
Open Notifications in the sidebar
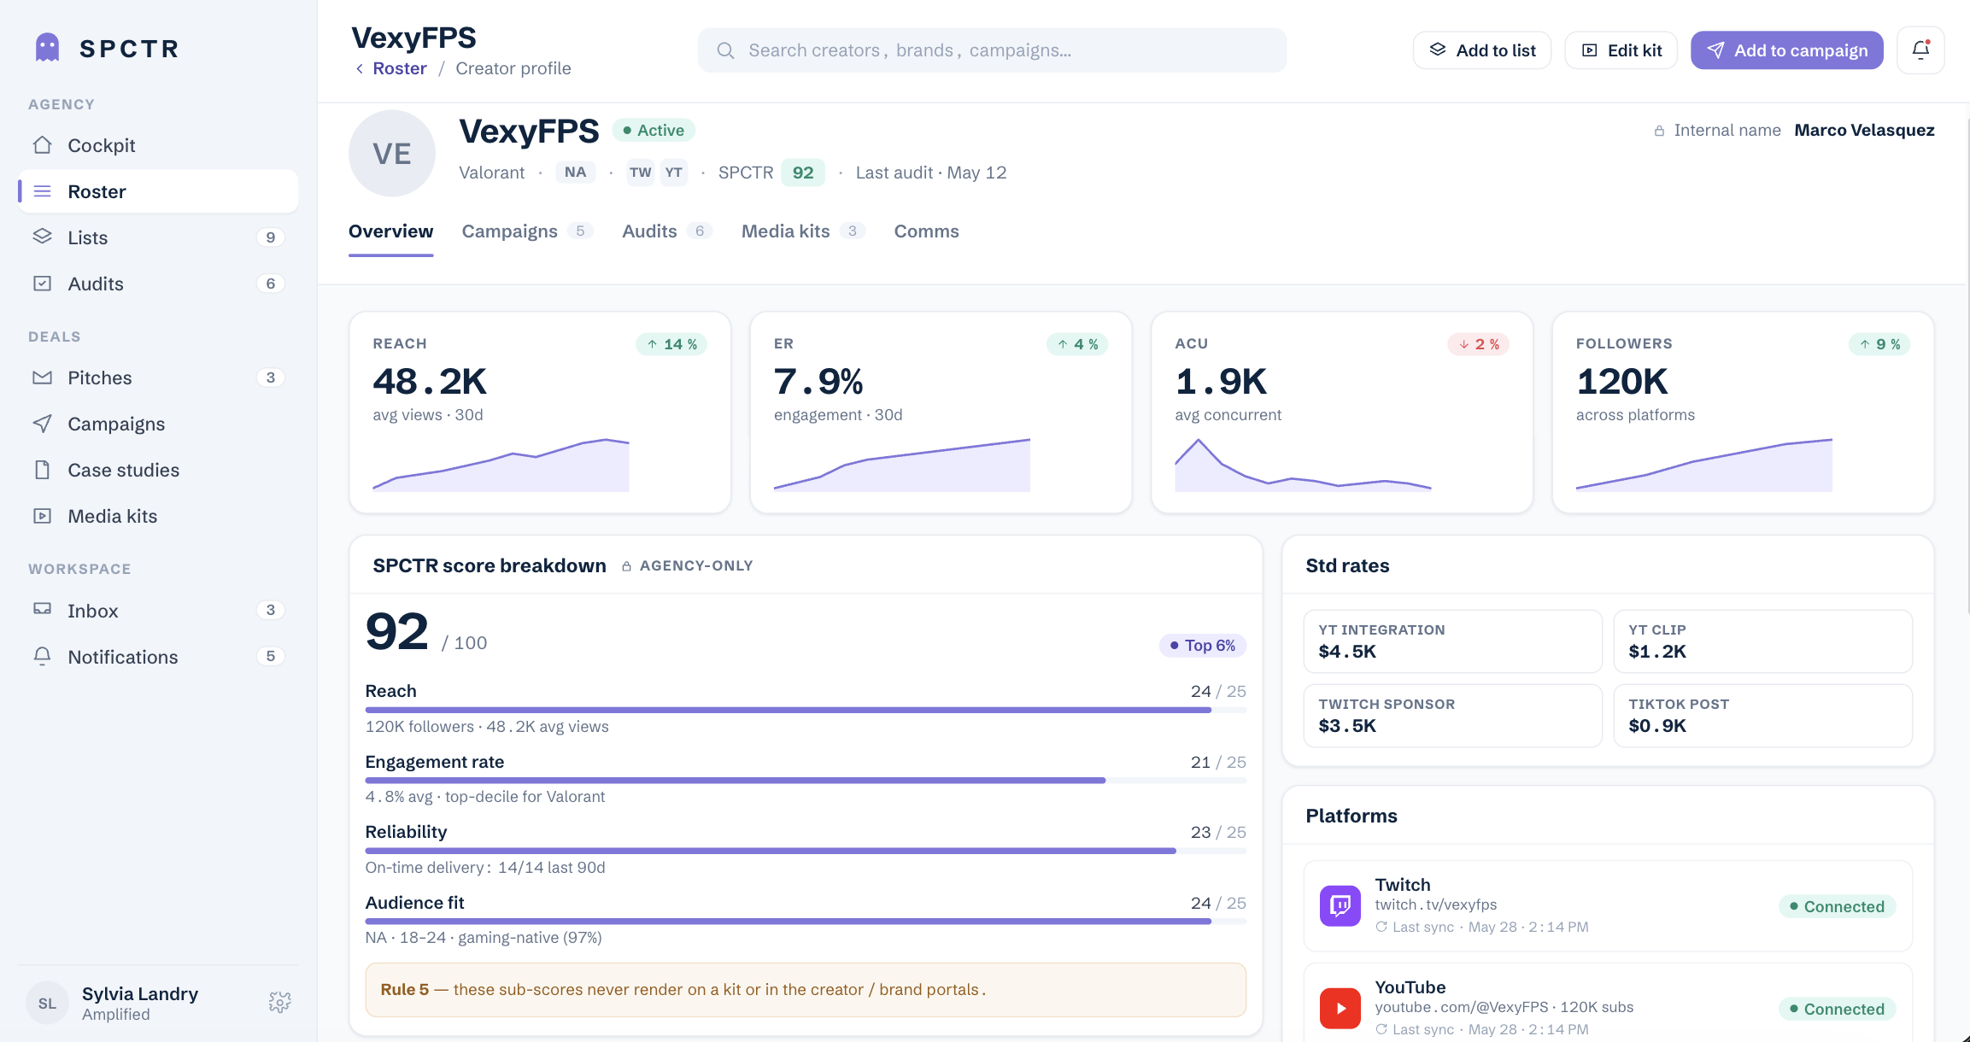158,657
